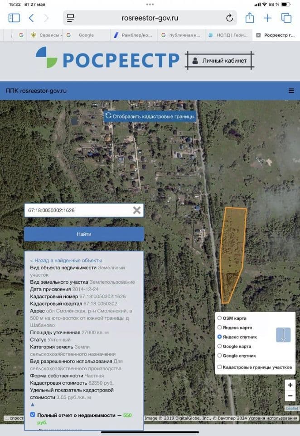Click Статус Учтенный text
The image size is (300, 436).
point(50,340)
